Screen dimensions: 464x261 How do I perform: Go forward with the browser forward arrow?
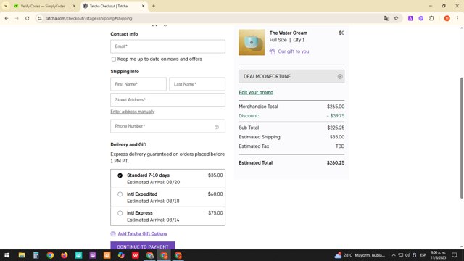[17, 18]
